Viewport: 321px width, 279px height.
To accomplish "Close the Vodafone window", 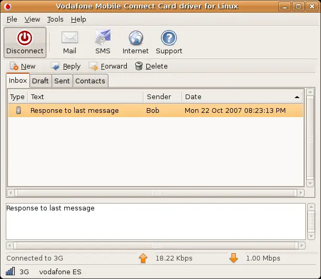I will (312, 6).
